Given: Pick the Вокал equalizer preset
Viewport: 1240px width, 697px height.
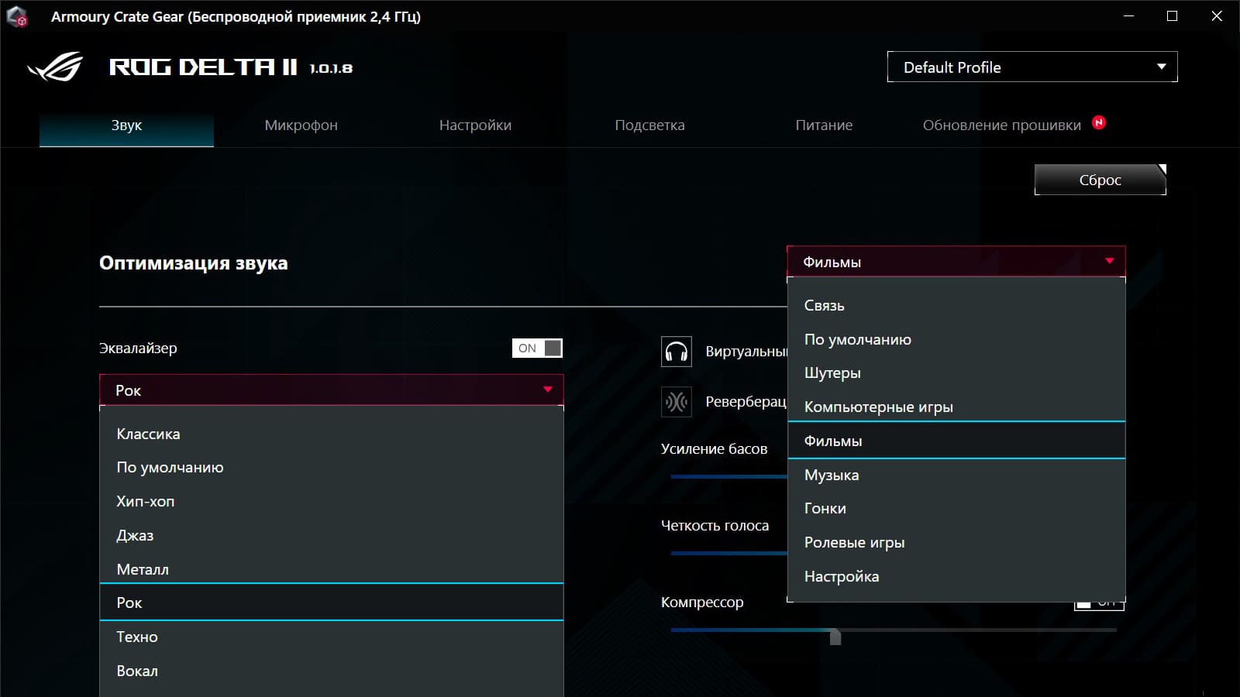Looking at the screenshot, I should click(x=332, y=671).
